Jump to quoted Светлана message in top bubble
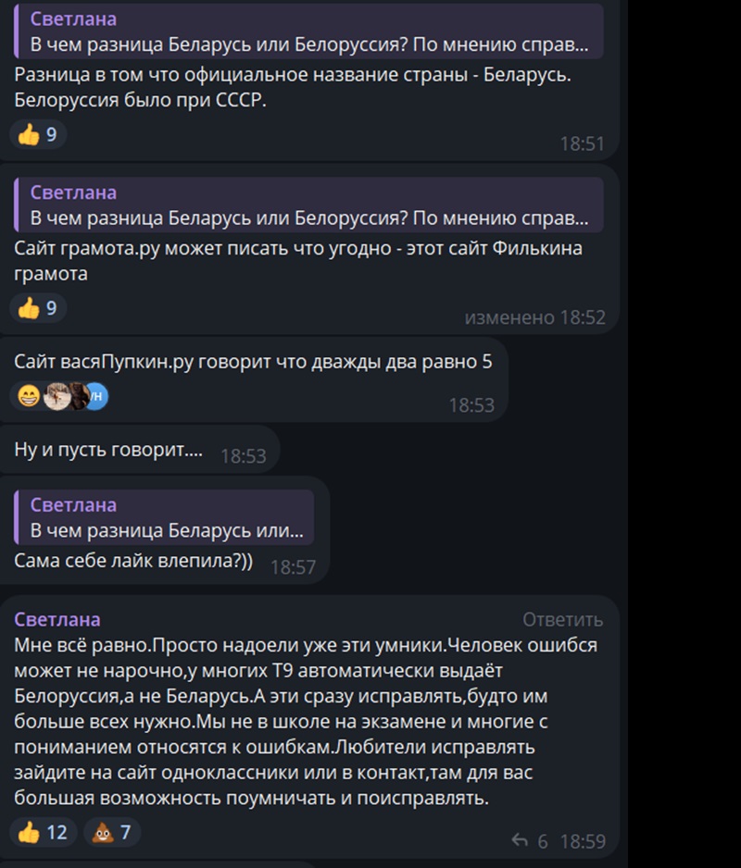741x868 pixels. click(308, 31)
